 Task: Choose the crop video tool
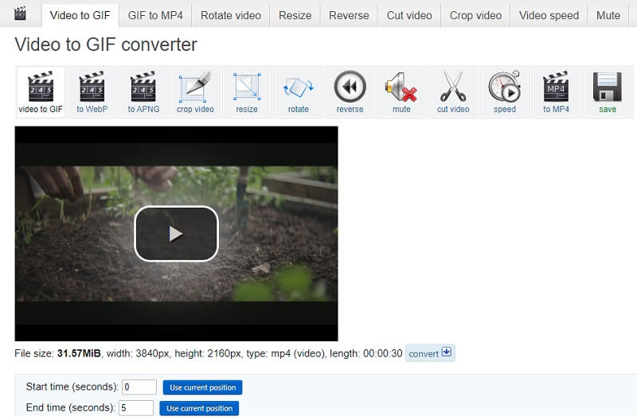[x=195, y=91]
